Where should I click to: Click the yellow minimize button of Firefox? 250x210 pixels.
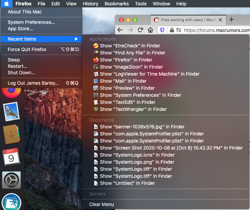(x=128, y=20)
